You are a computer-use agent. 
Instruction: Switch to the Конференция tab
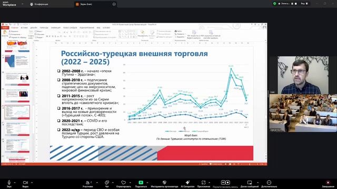click(39, 4)
